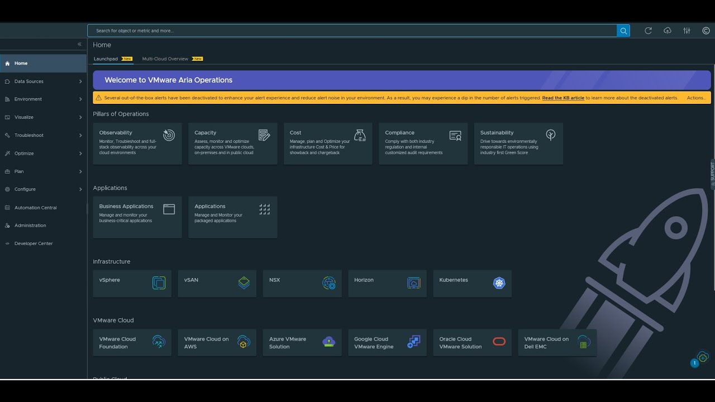
Task: Click the Oracle Cloud red oval icon
Action: (499, 341)
